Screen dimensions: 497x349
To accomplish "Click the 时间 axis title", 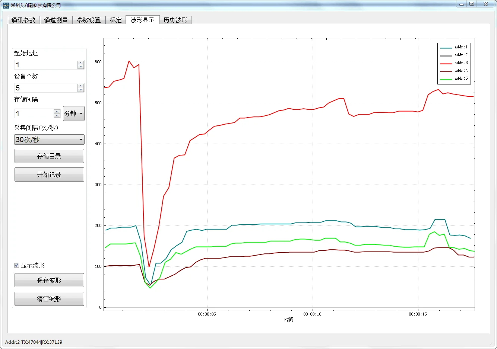I will 289,320.
